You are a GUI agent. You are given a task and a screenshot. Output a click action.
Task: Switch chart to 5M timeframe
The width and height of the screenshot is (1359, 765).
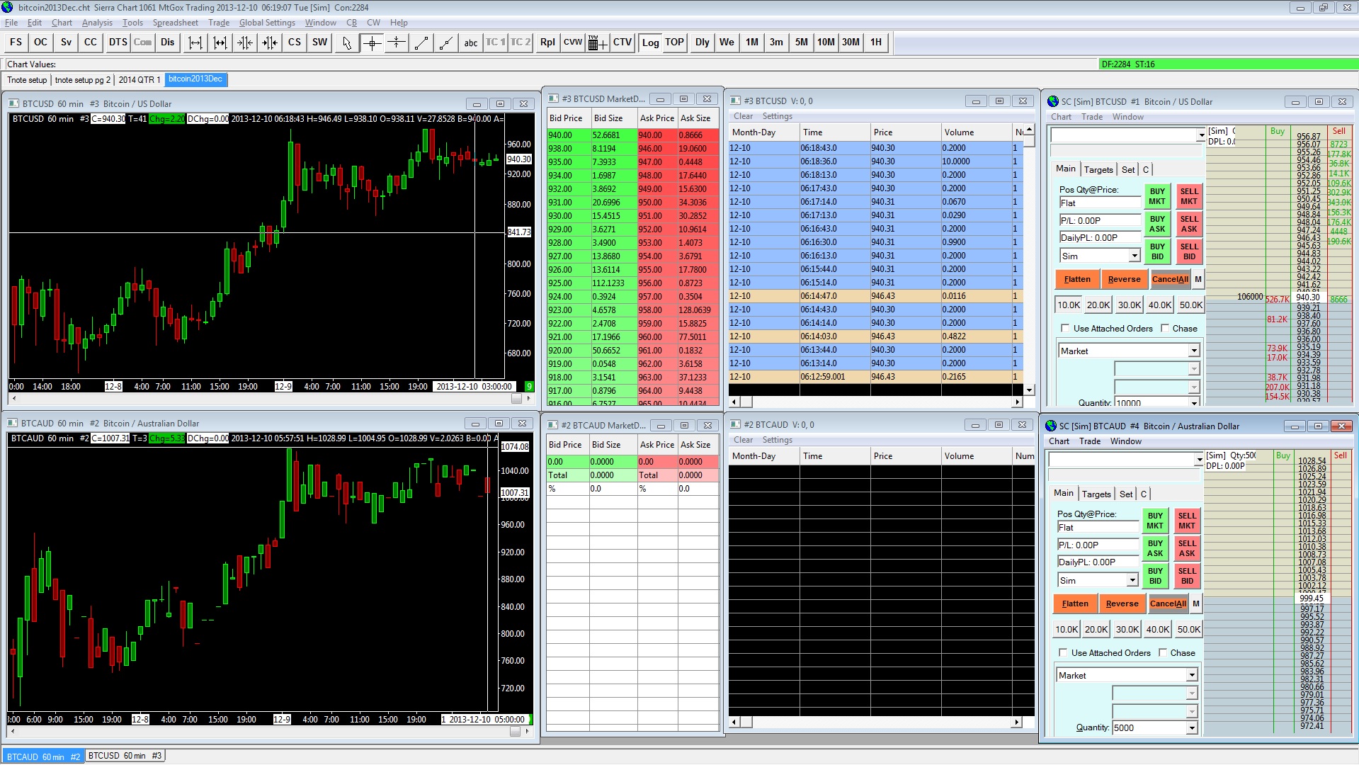pyautogui.click(x=802, y=42)
